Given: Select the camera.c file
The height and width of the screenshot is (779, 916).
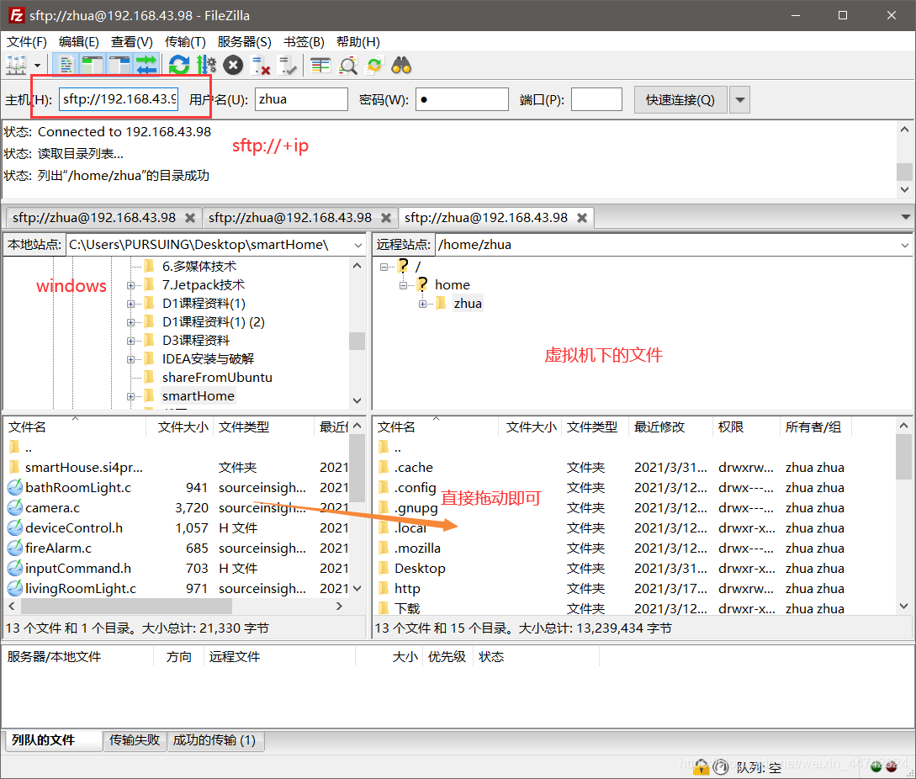Looking at the screenshot, I should tap(52, 508).
